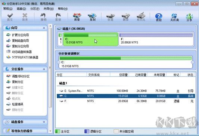This screenshot has width=199, height=136.
Task: Click the 撤销 (undo) toolbar icon
Action: point(43,17)
